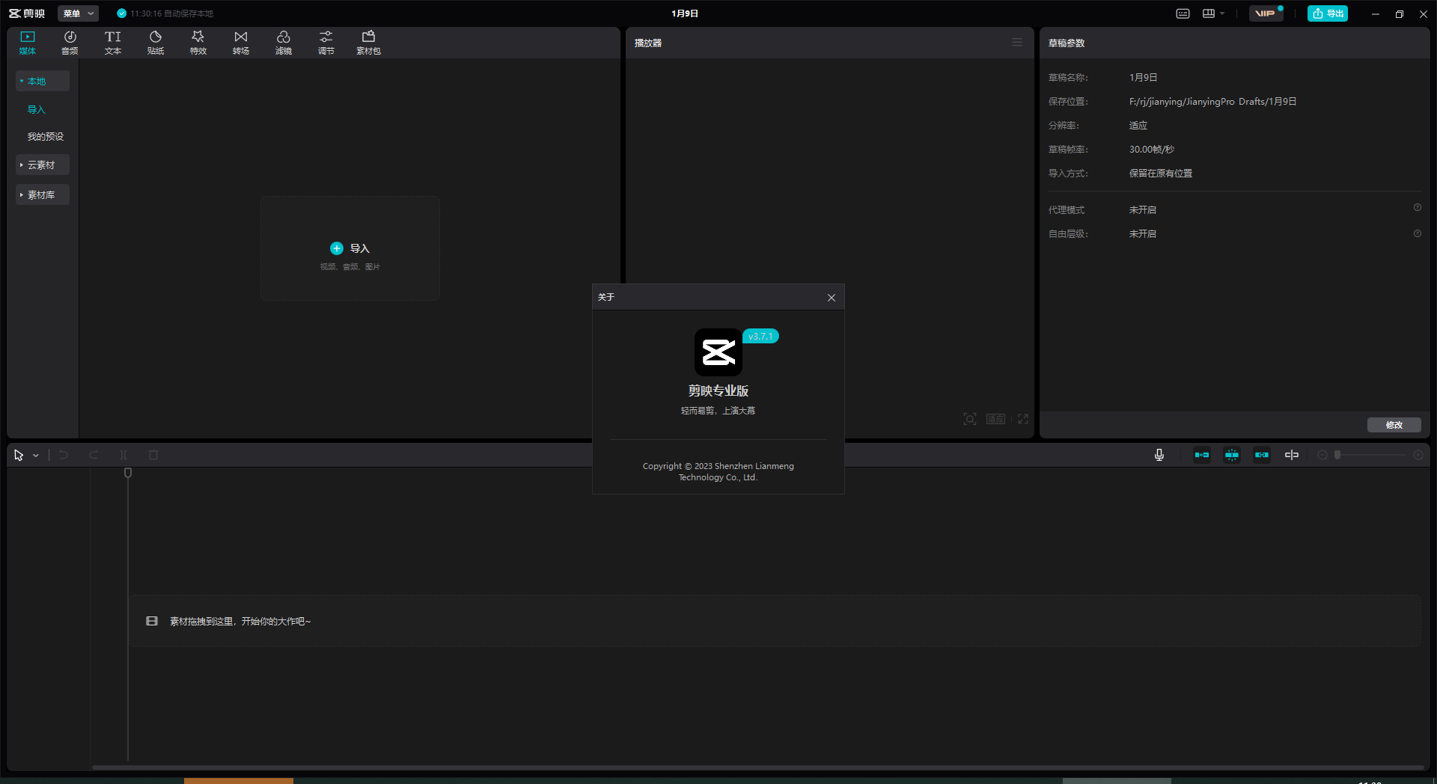Click the blue plus 导入 import button

pyautogui.click(x=350, y=248)
